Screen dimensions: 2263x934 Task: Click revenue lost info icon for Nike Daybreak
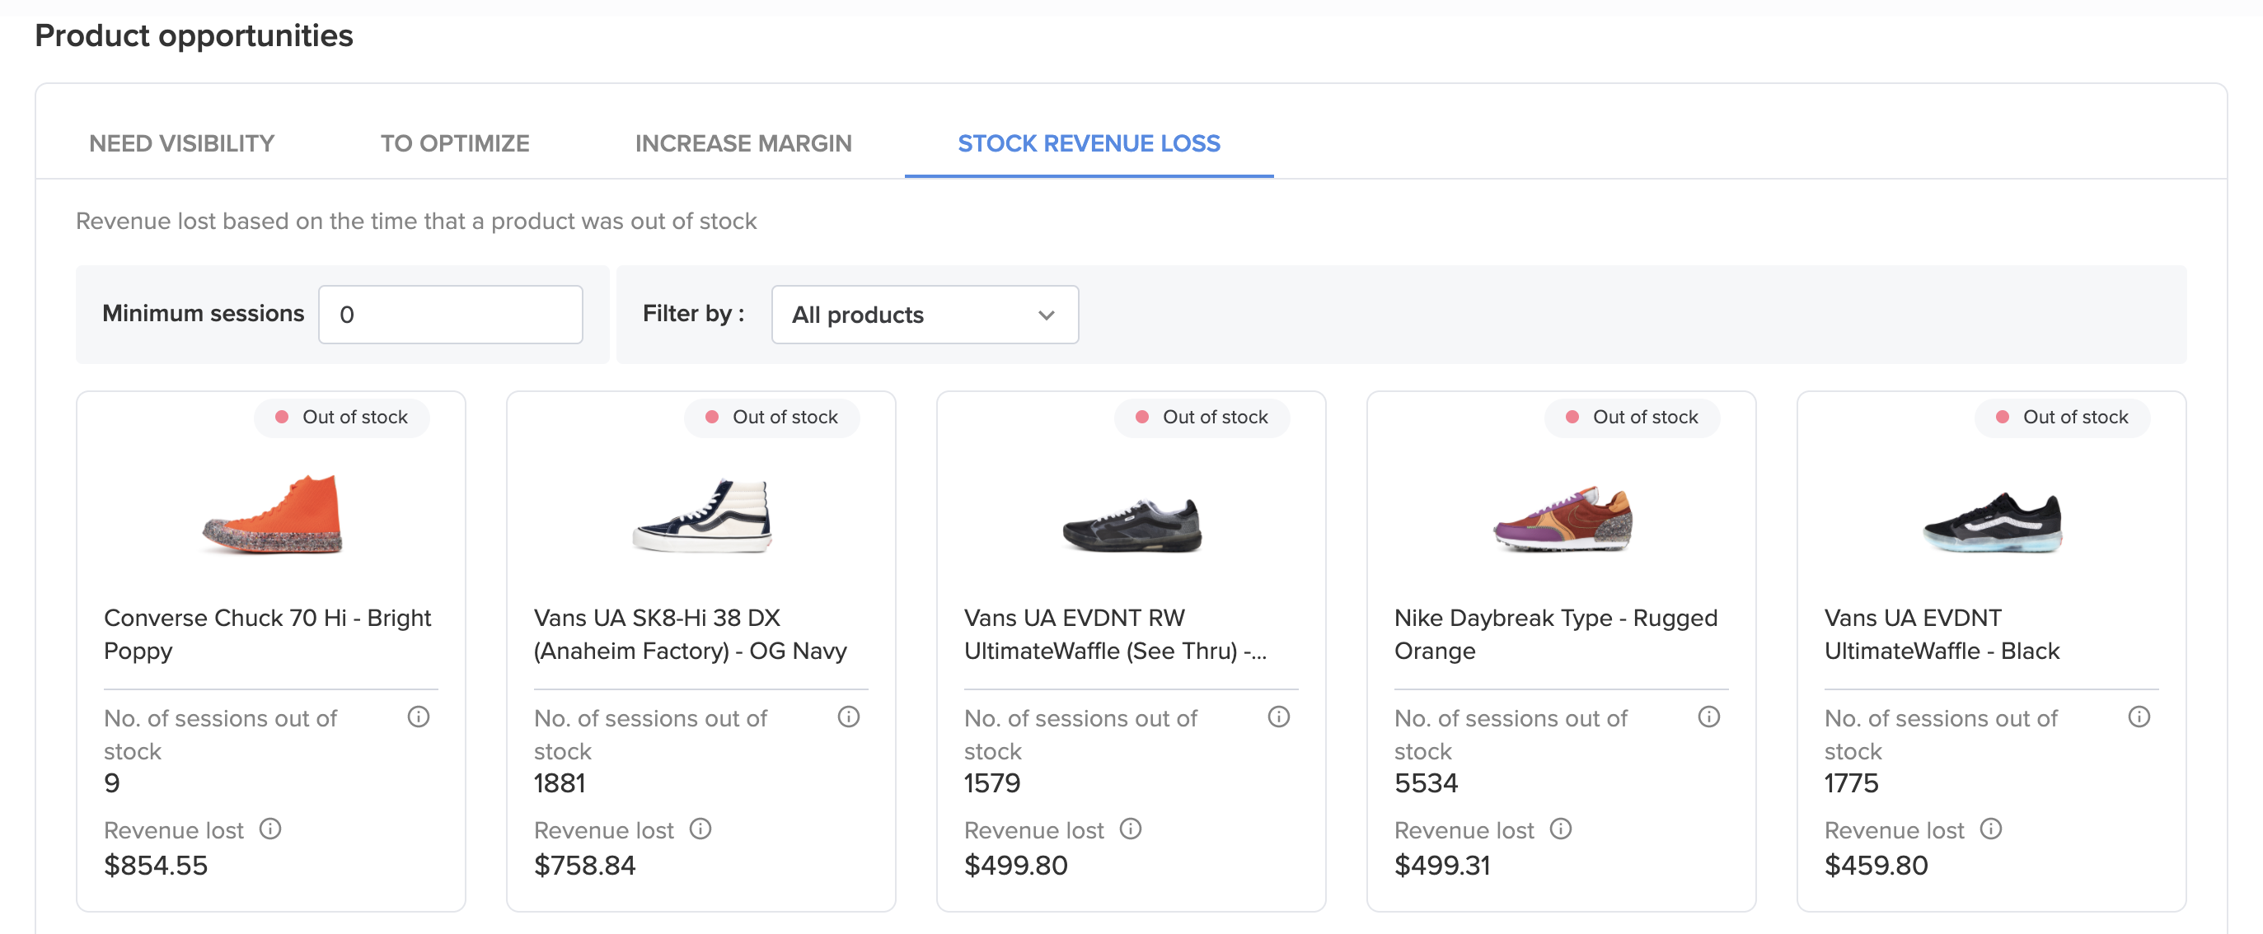click(x=1560, y=829)
